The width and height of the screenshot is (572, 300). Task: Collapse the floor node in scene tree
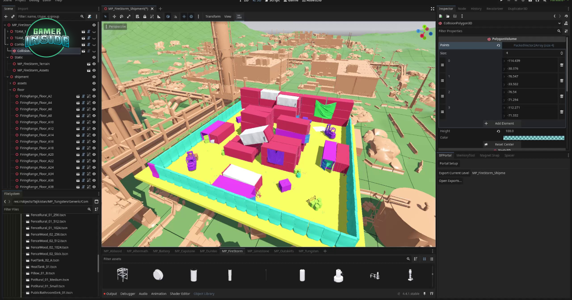10,90
